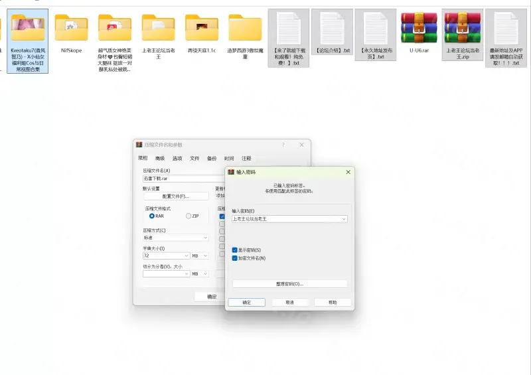This screenshot has width=531, height=375.
Task: Click 整理密码 button in password dialog
Action: [x=289, y=283]
